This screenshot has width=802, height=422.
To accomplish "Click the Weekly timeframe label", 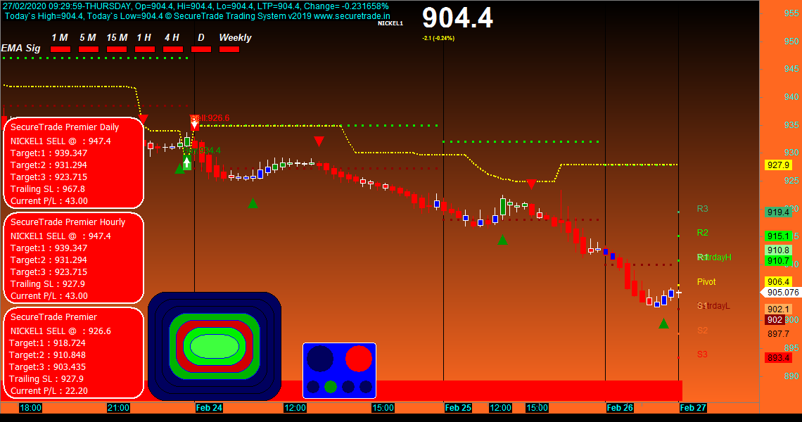I will point(235,37).
